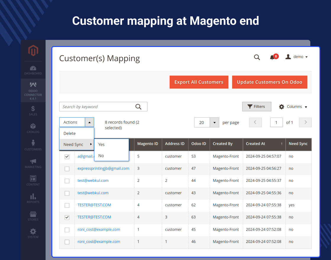Click timestamp 2024-09-25 04:57:07
Screen dimensions: 331x260
pyautogui.click(x=263, y=156)
